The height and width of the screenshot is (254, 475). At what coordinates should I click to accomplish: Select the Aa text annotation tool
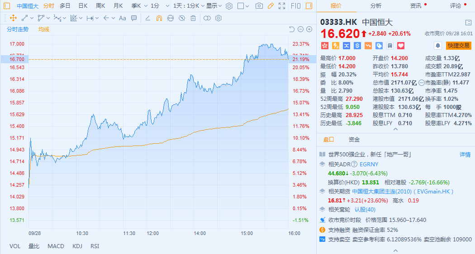click(122, 18)
